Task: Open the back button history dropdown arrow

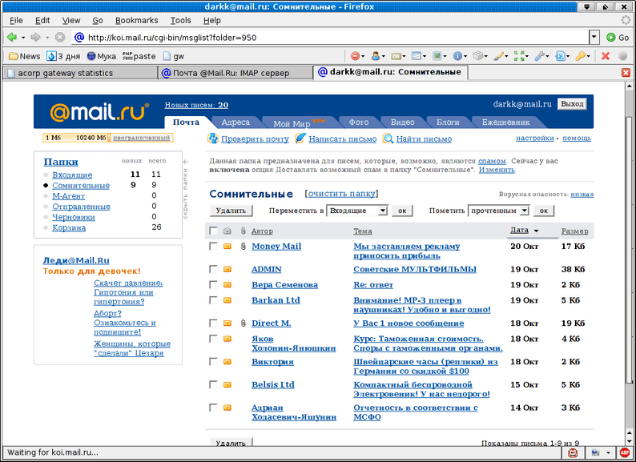Action: [23, 38]
